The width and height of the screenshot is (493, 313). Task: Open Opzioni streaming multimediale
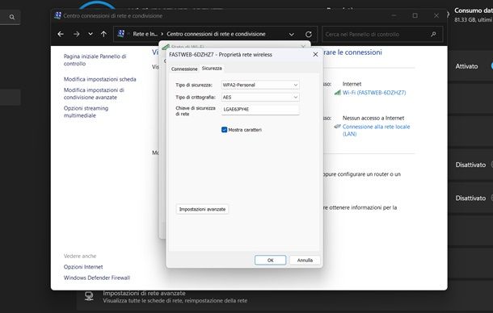click(x=86, y=112)
